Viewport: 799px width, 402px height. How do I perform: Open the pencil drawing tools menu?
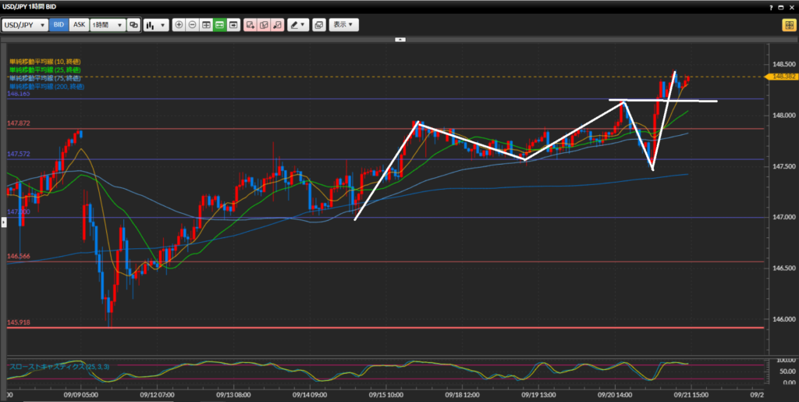coord(298,25)
